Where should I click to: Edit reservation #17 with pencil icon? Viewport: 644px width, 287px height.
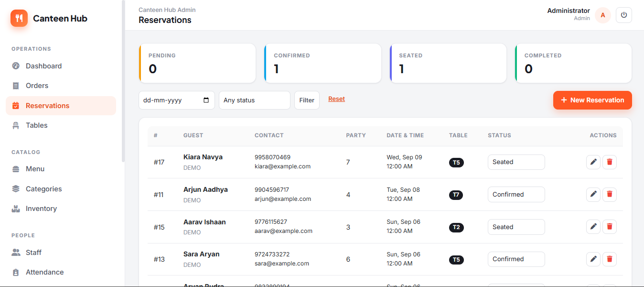tap(593, 162)
